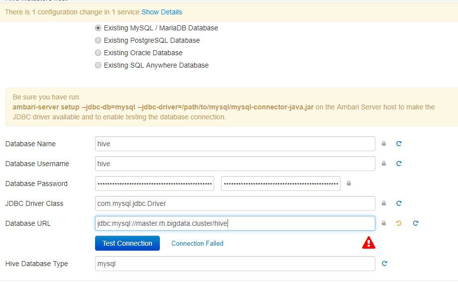Reset Database URL with blue refresh icon
The height and width of the screenshot is (282, 458).
coord(416,223)
